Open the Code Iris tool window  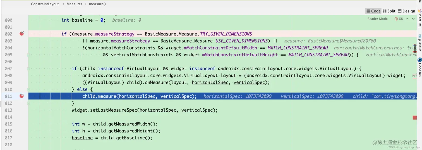pos(419,68)
